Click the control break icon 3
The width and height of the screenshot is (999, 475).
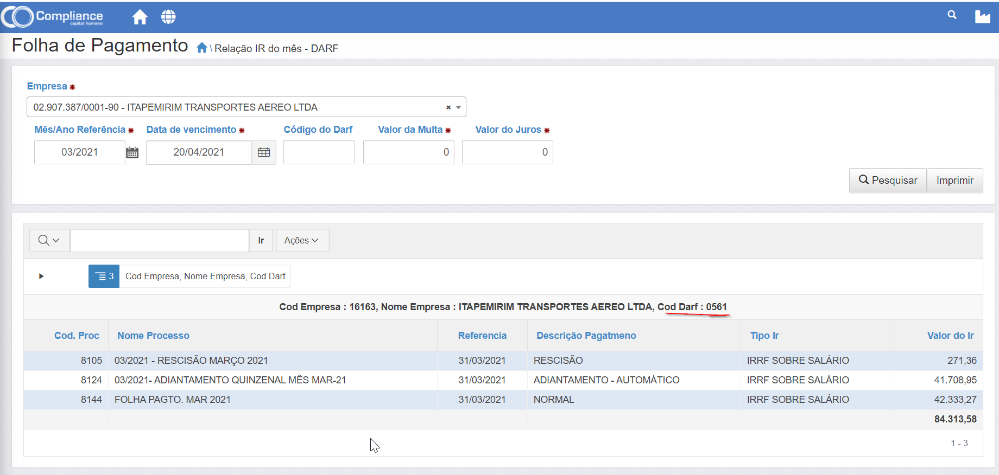104,277
